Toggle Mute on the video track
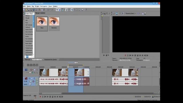 tap(35, 70)
